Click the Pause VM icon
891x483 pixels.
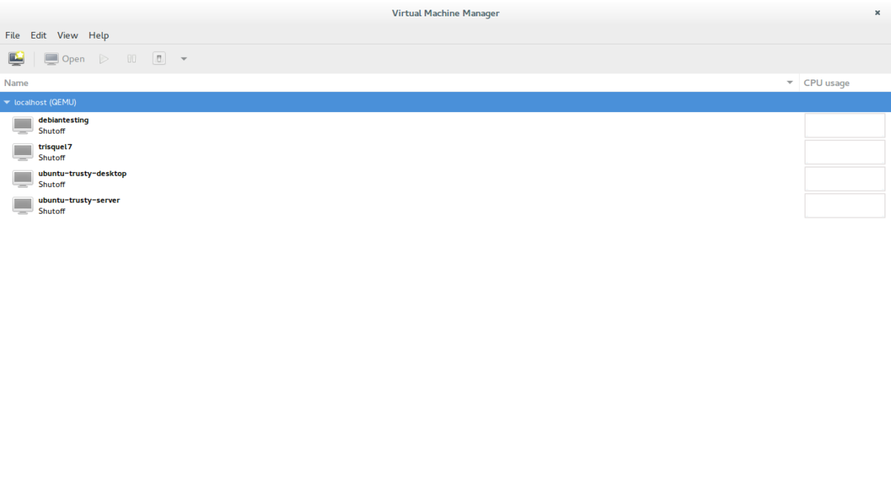coord(131,59)
